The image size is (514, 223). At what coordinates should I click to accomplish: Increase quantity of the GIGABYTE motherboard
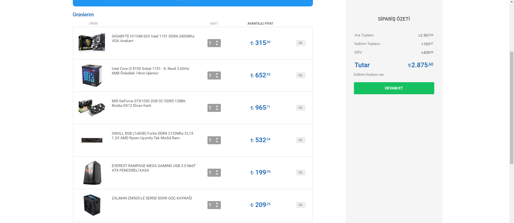(217, 41)
